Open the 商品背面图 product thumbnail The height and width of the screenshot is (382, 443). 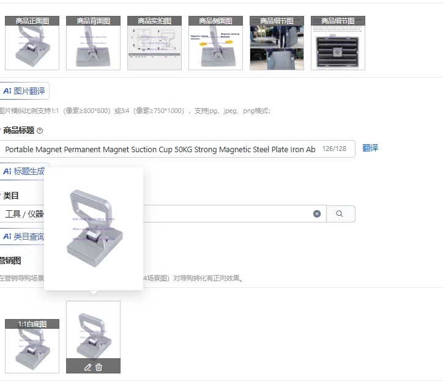point(93,43)
